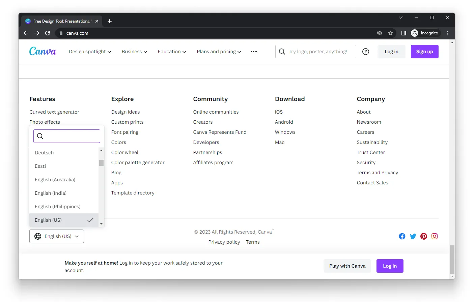Select Eesti language option
This screenshot has width=475, height=302.
pos(64,166)
